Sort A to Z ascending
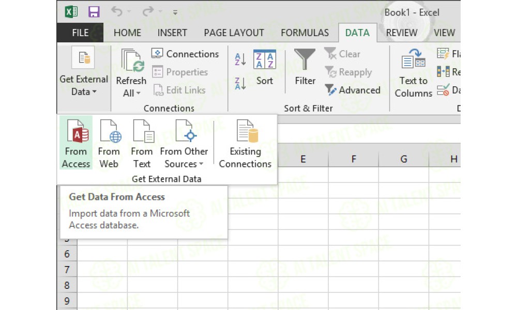This screenshot has width=517, height=310. [x=240, y=59]
